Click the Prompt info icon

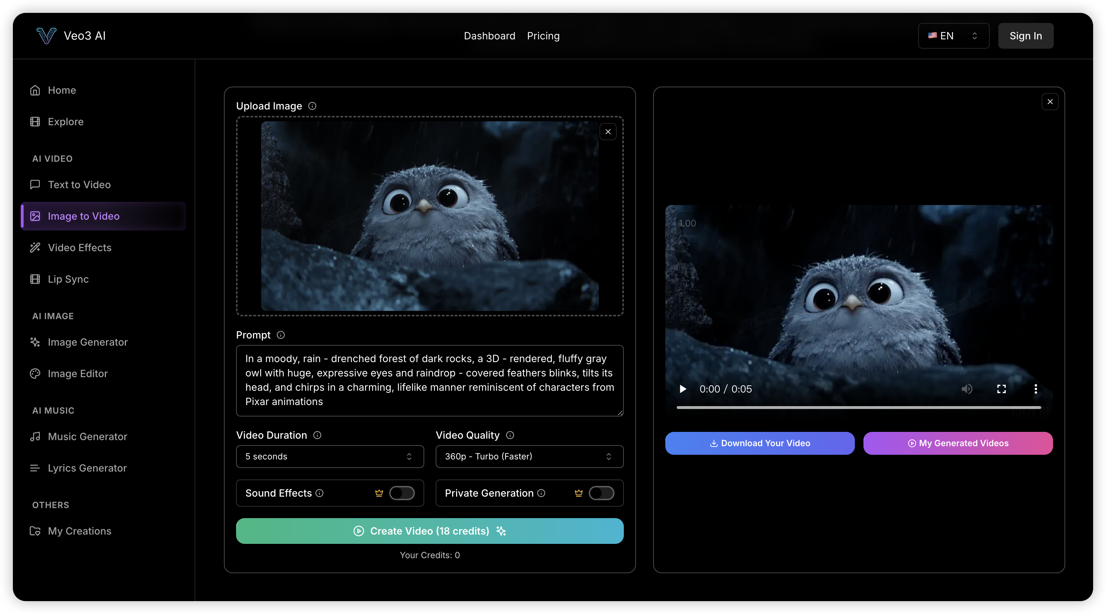pos(281,335)
